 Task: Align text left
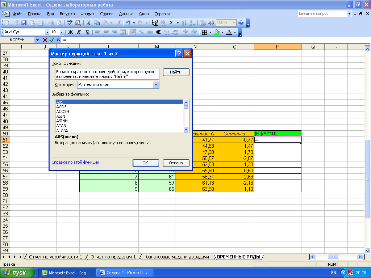tap(98, 32)
